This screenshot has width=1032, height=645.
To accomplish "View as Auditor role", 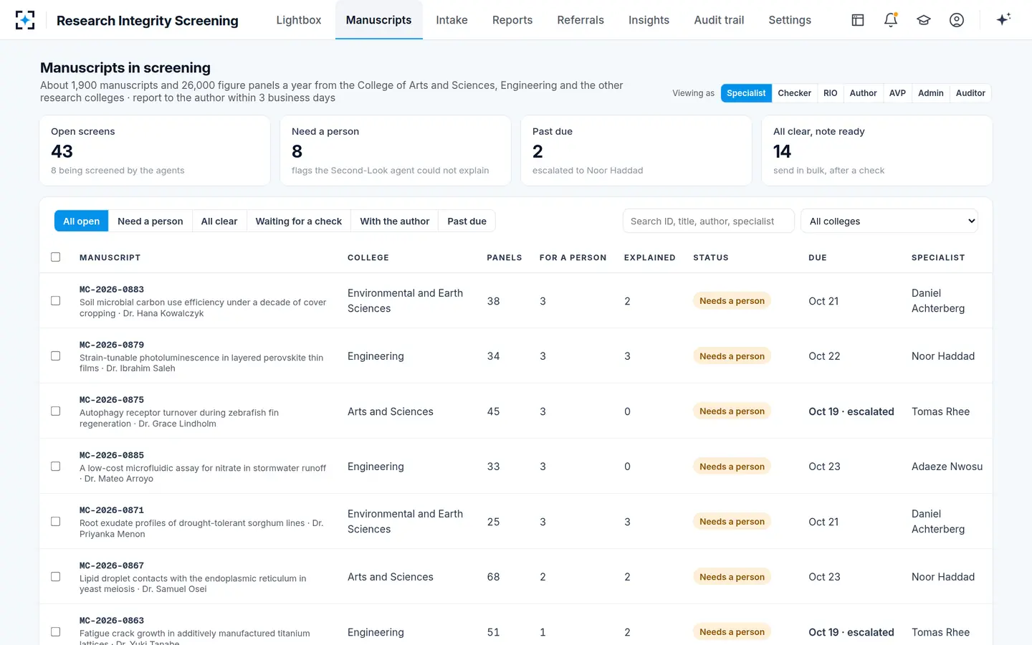I will tap(970, 93).
